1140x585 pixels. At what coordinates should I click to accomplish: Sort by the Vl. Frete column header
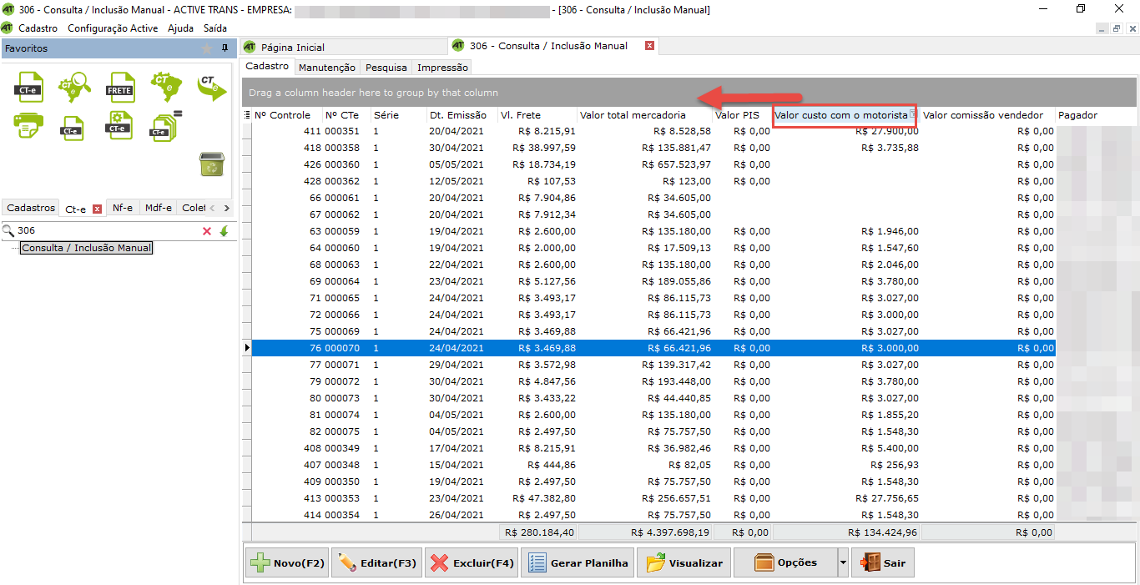pos(537,115)
